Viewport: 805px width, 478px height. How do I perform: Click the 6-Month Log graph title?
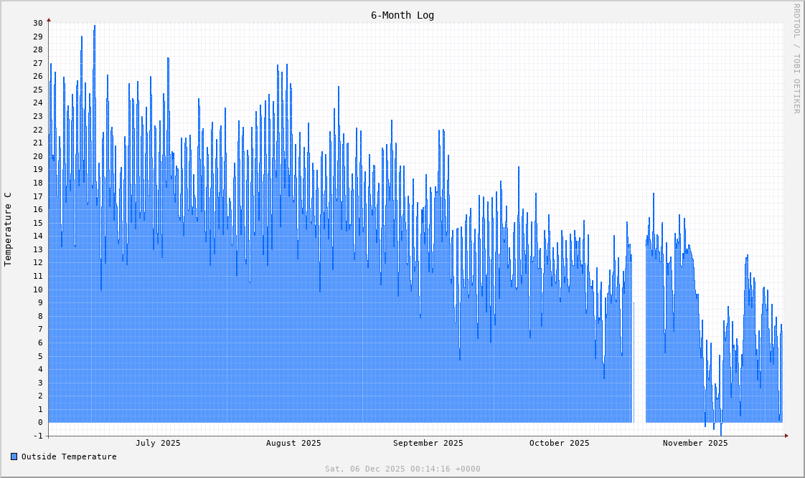point(402,15)
